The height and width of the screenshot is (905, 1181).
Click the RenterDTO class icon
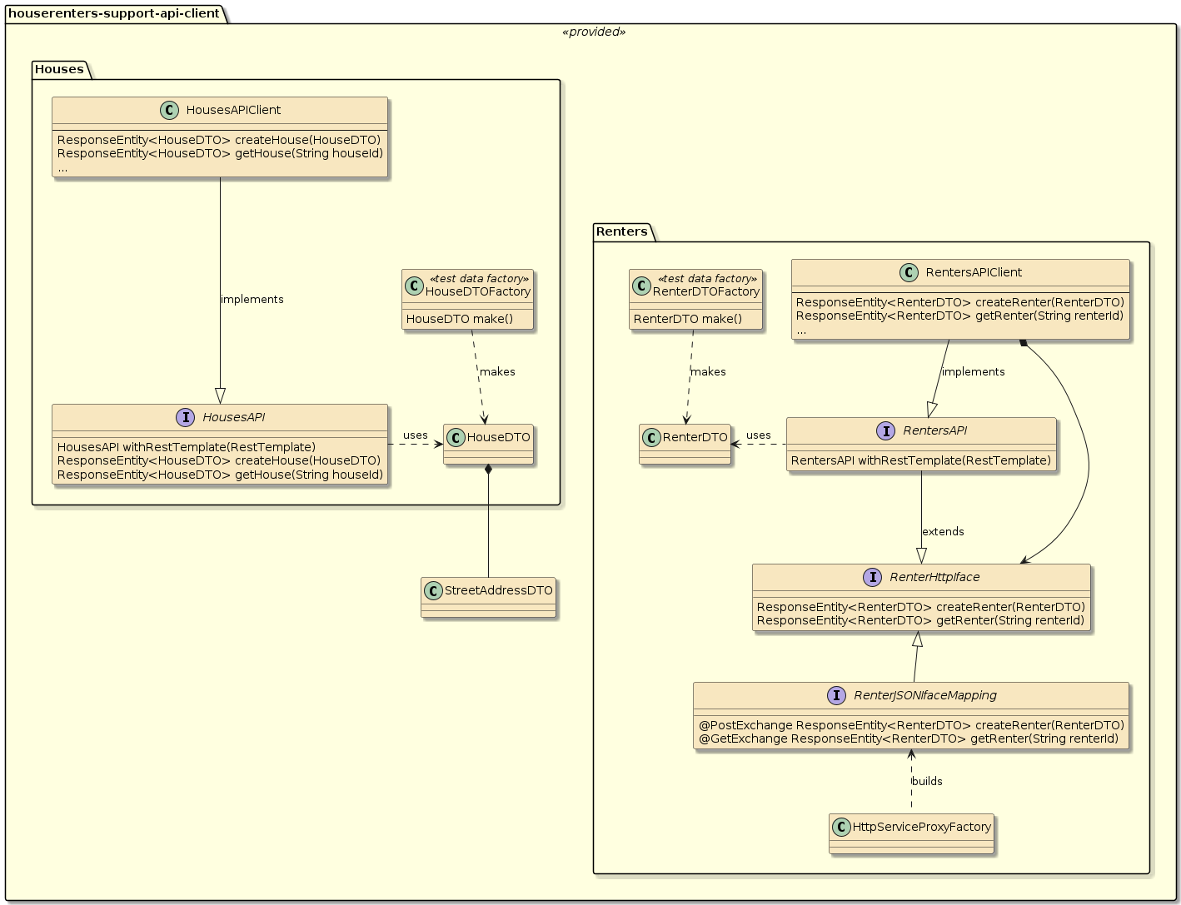[651, 437]
